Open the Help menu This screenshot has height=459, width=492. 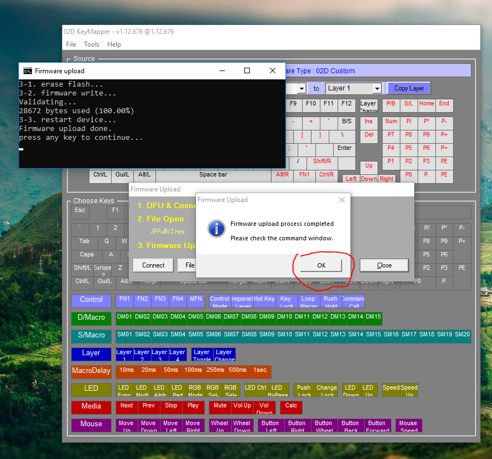pos(114,44)
